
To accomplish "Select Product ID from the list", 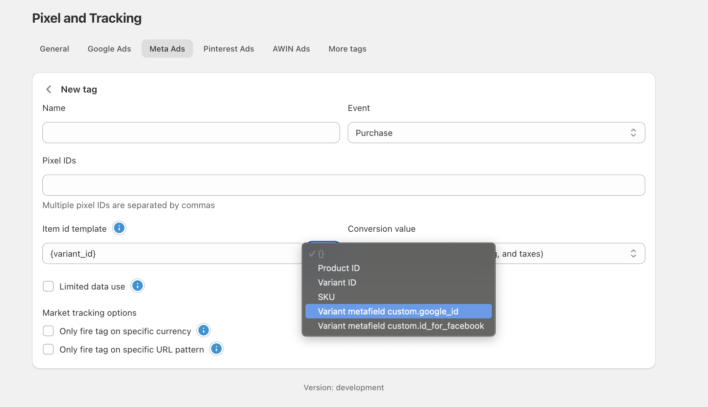I will [x=339, y=268].
